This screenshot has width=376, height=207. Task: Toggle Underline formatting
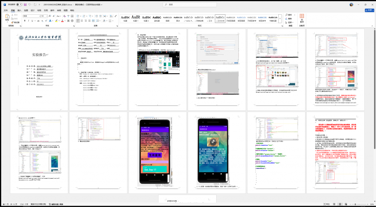pyautogui.click(x=33, y=21)
